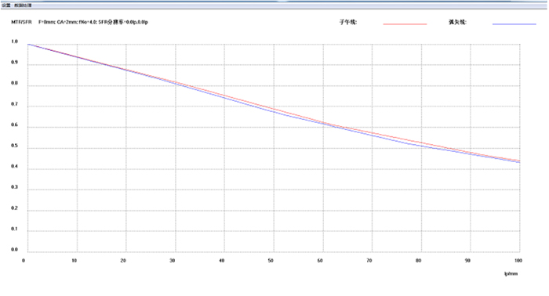
Task: Open the 设置 menu
Action: click(6, 5)
